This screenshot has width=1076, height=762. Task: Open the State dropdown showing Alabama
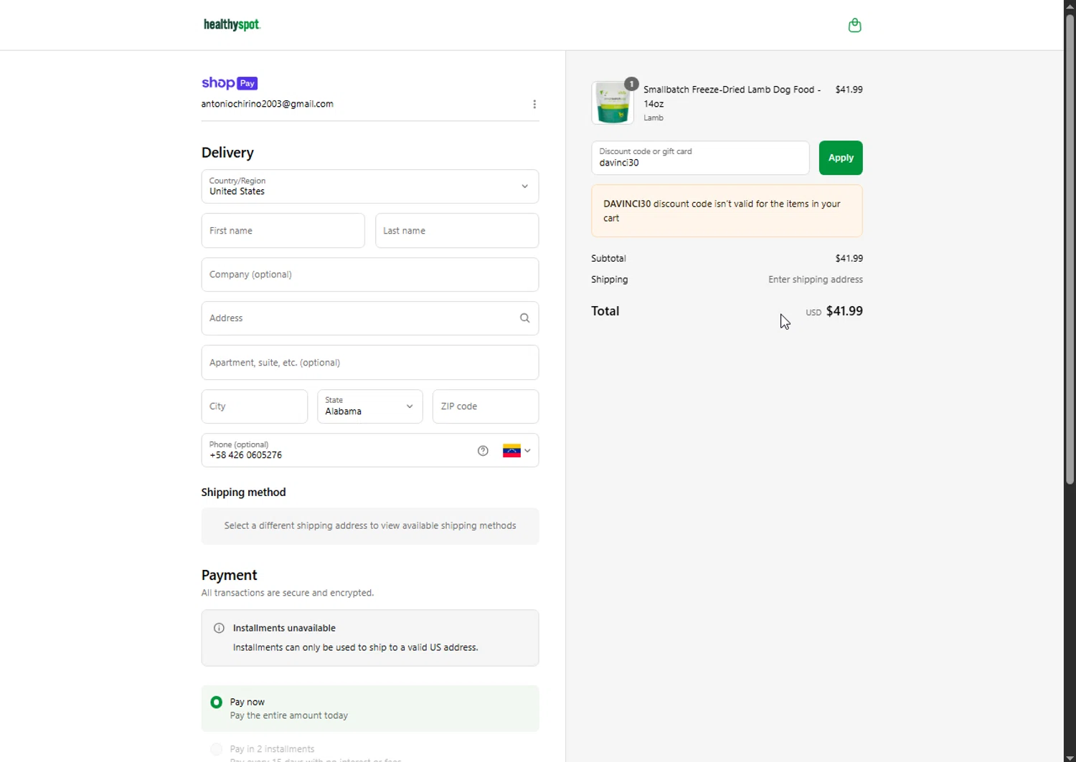click(x=370, y=406)
